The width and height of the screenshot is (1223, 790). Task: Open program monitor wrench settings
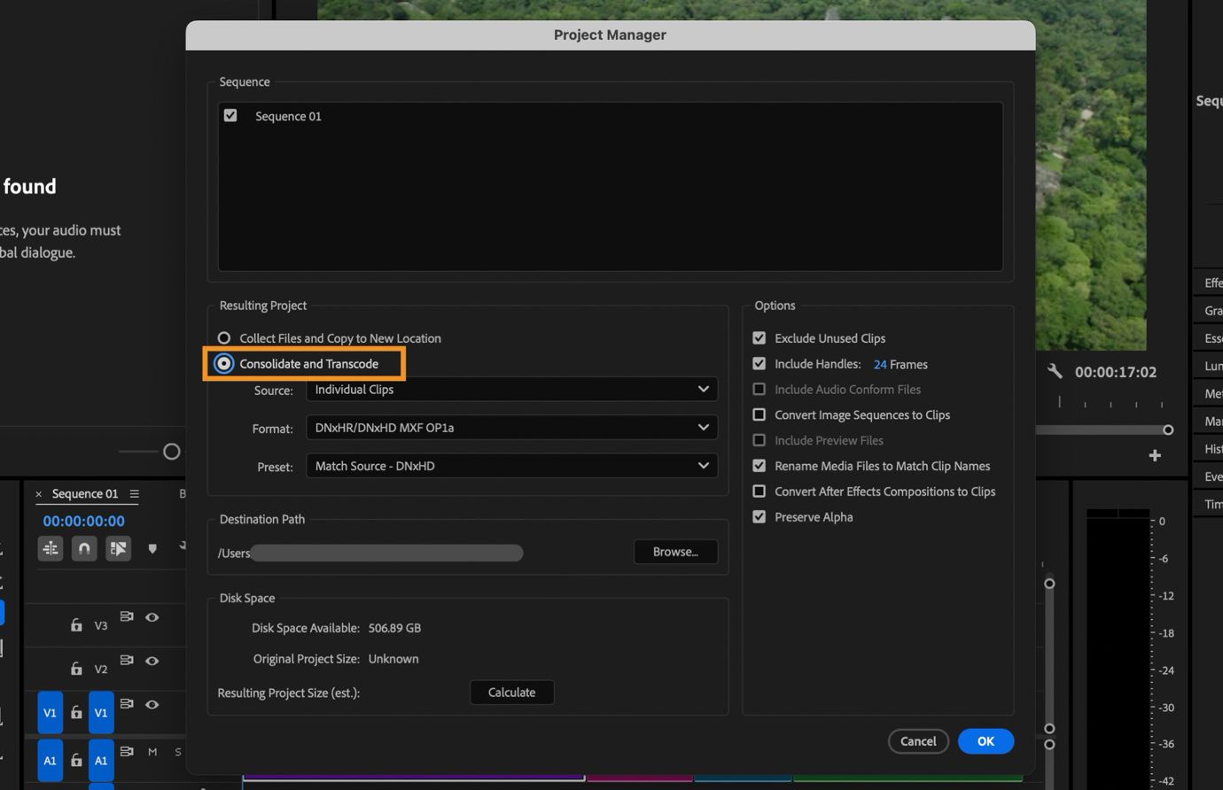(1054, 372)
